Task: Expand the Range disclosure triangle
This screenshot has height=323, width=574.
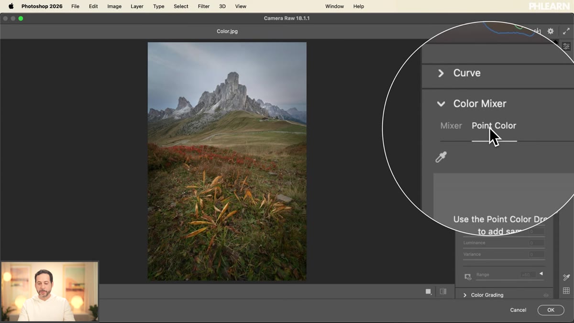Action: pos(541,274)
